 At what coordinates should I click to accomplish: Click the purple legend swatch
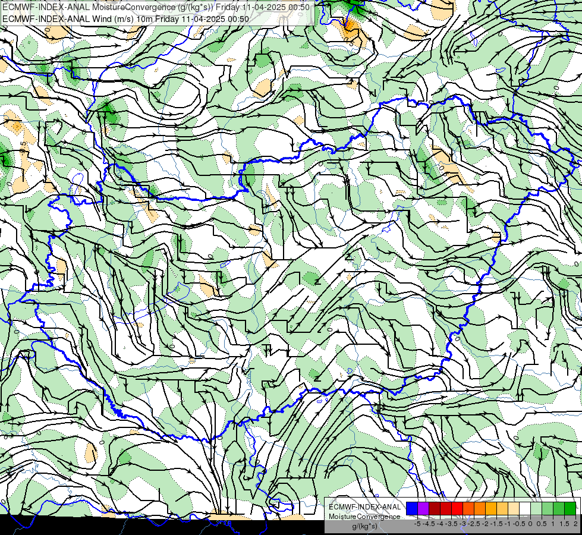tap(423, 508)
